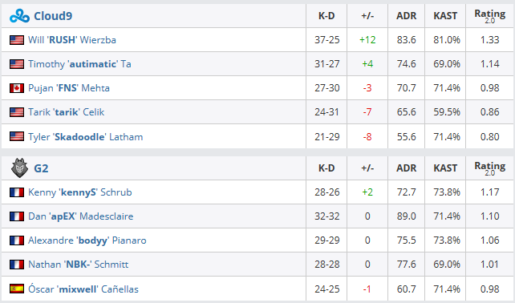Click the G2 wolf logo icon
This screenshot has height=303, width=515.
pos(19,168)
